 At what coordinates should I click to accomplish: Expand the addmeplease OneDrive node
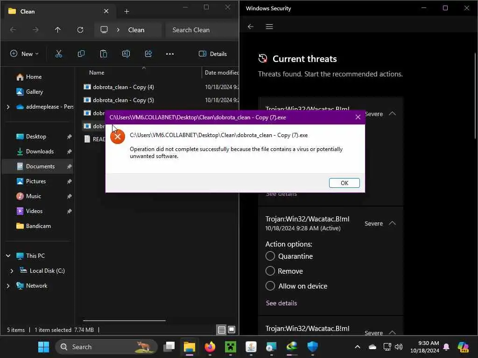point(8,107)
